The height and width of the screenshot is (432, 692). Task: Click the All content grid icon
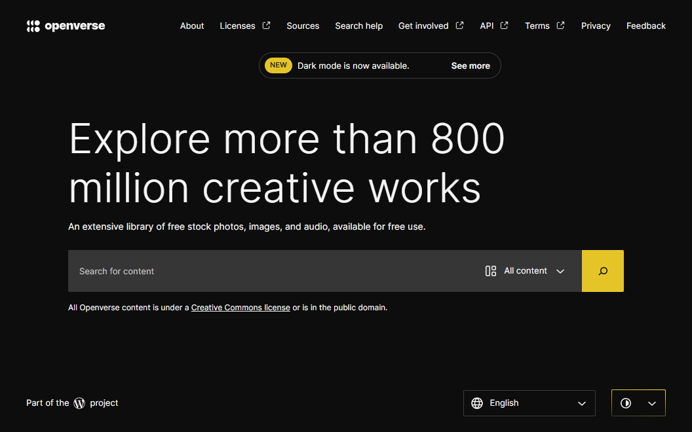point(490,271)
